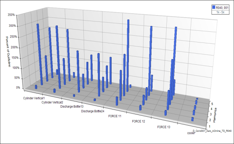This screenshot has width=234, height=144.
Task: Select the 250% axis tick label
Action: pyautogui.click(x=13, y=37)
